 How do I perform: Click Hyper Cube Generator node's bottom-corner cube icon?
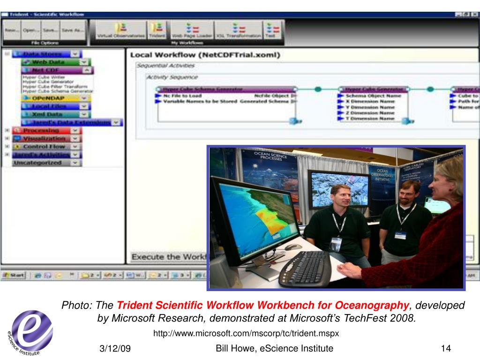408,121
